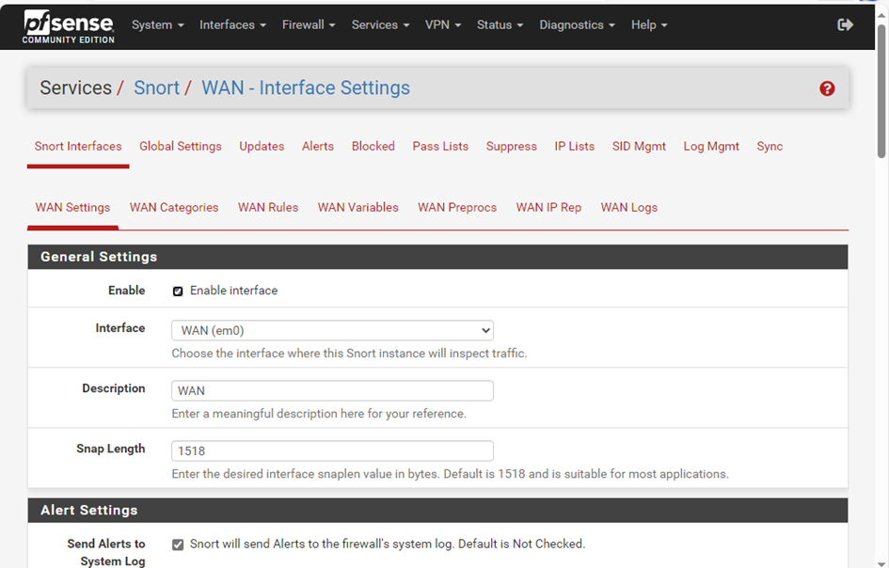Go to the SID Mgmt tab
The image size is (889, 568).
pos(639,146)
